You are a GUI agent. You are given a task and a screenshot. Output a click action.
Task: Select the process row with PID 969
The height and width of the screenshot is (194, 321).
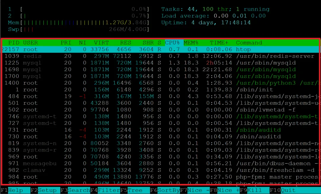[160, 157]
